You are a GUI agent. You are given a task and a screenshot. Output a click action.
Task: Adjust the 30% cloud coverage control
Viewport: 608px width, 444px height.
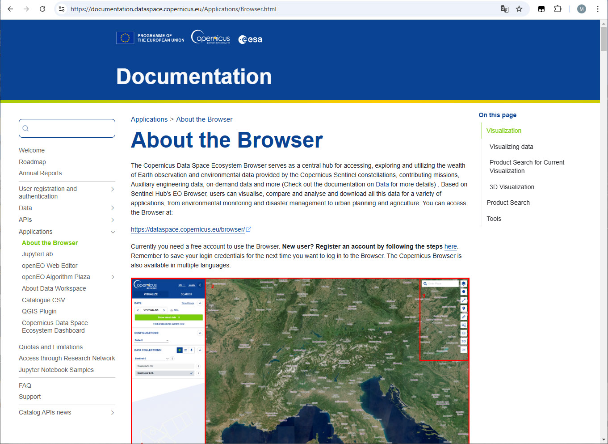(176, 310)
